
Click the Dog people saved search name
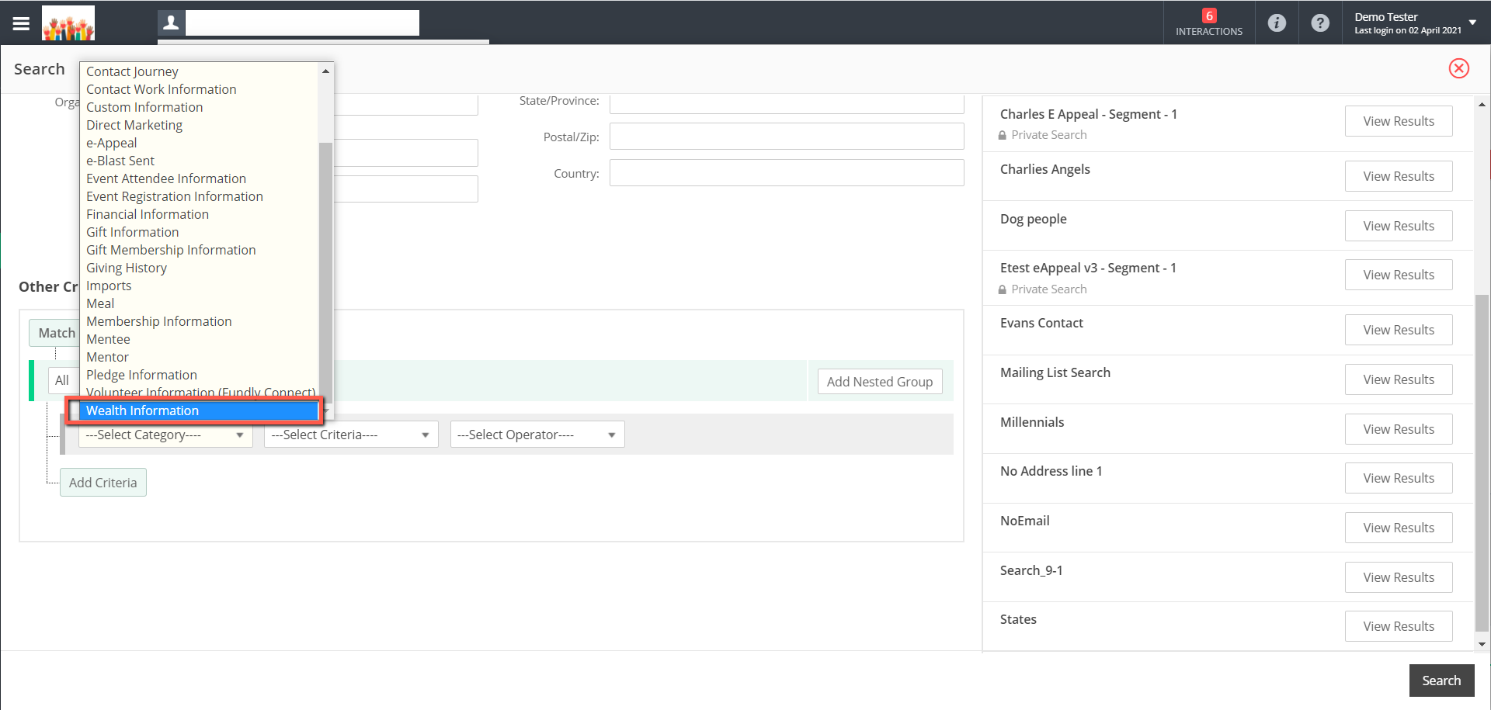coord(1033,219)
